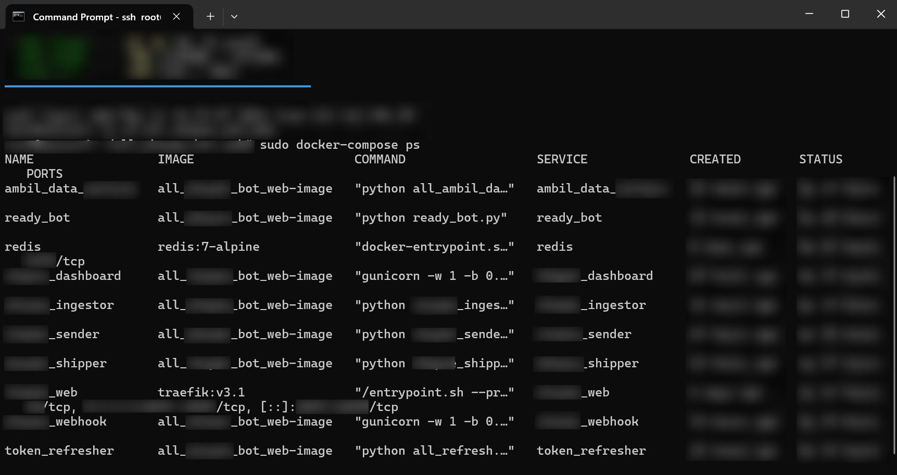The width and height of the screenshot is (897, 475).
Task: Close the terminal window
Action: point(881,14)
